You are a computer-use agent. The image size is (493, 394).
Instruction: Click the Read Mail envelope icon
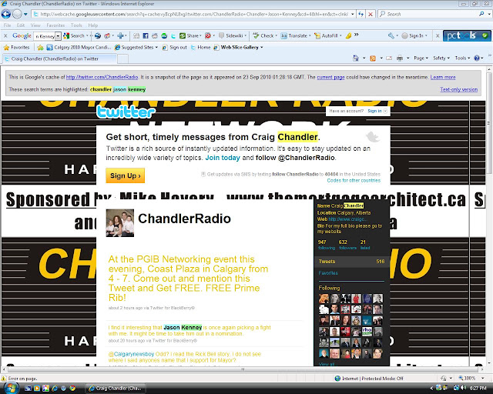click(389, 58)
